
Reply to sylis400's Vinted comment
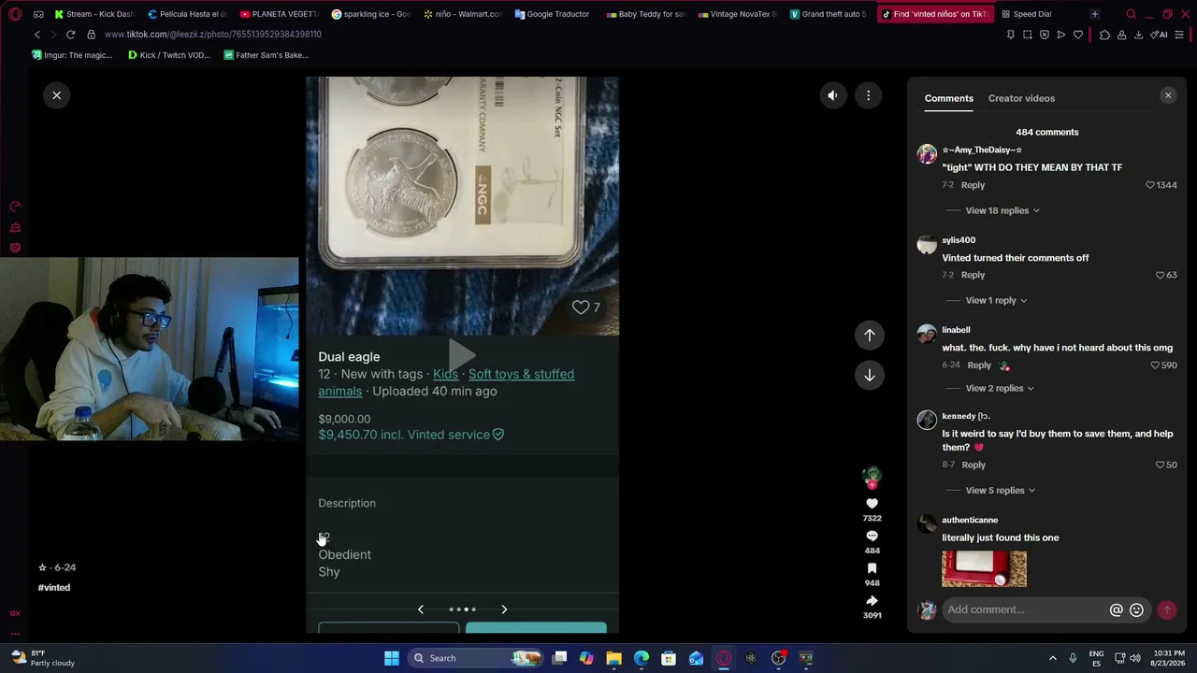pyautogui.click(x=973, y=275)
